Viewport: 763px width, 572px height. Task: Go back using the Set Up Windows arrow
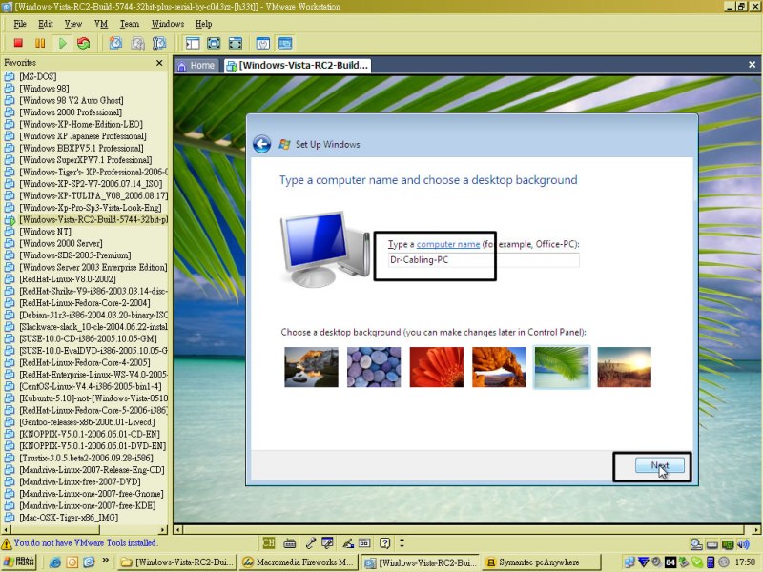261,144
